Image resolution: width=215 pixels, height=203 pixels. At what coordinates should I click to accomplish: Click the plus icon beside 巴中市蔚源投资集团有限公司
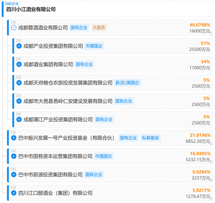point(14,175)
